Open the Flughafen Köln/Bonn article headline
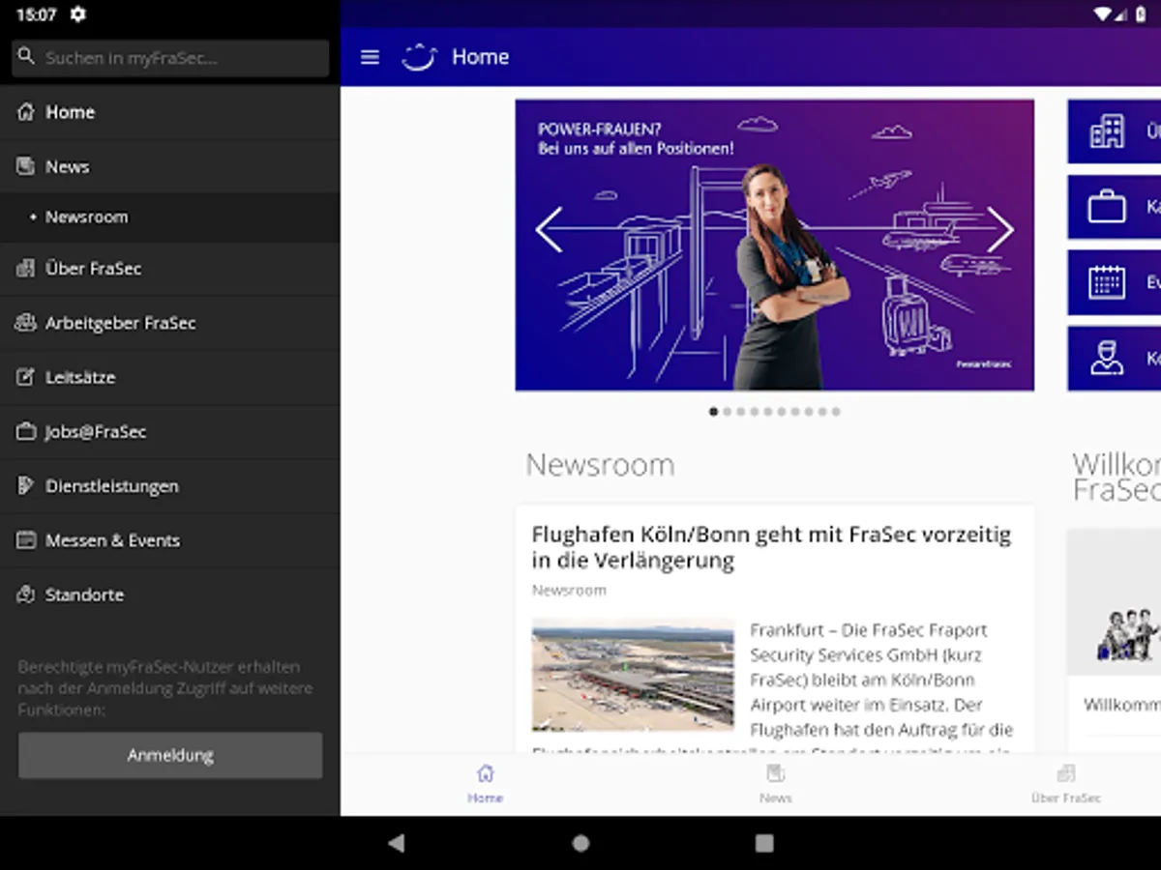The height and width of the screenshot is (870, 1161). click(x=771, y=547)
